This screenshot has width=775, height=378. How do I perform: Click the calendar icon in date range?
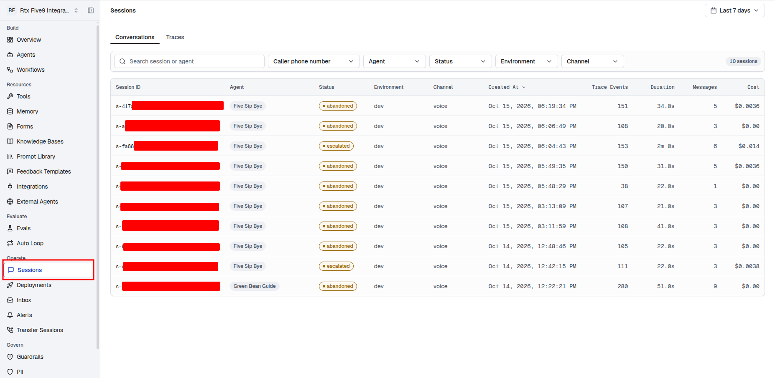[714, 10]
